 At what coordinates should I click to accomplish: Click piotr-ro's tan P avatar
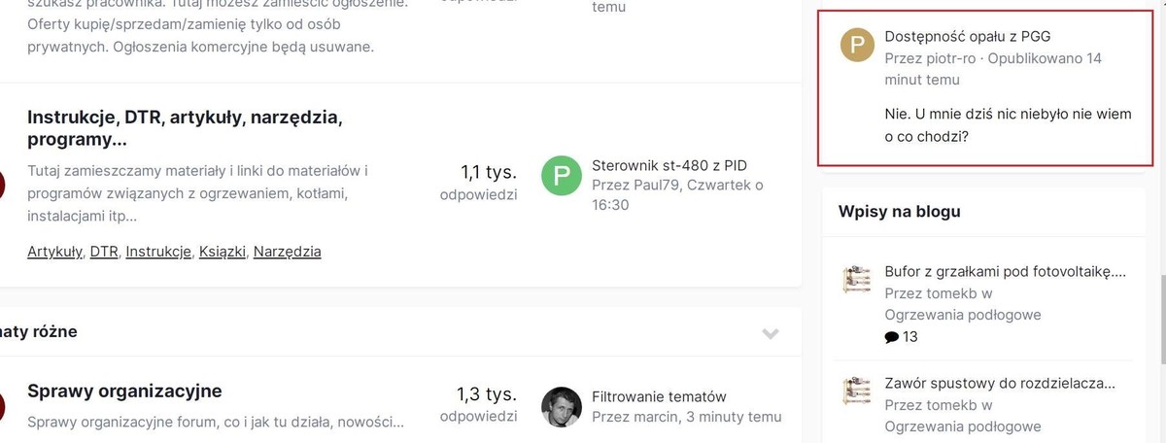pyautogui.click(x=857, y=45)
